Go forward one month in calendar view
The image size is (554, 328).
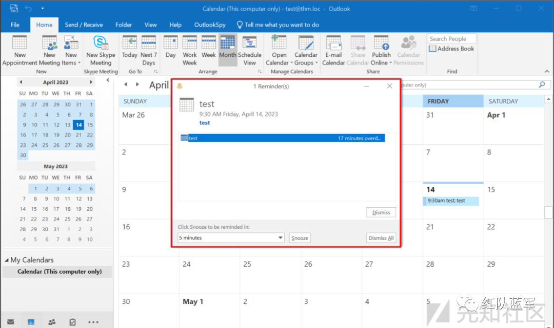[x=137, y=84]
